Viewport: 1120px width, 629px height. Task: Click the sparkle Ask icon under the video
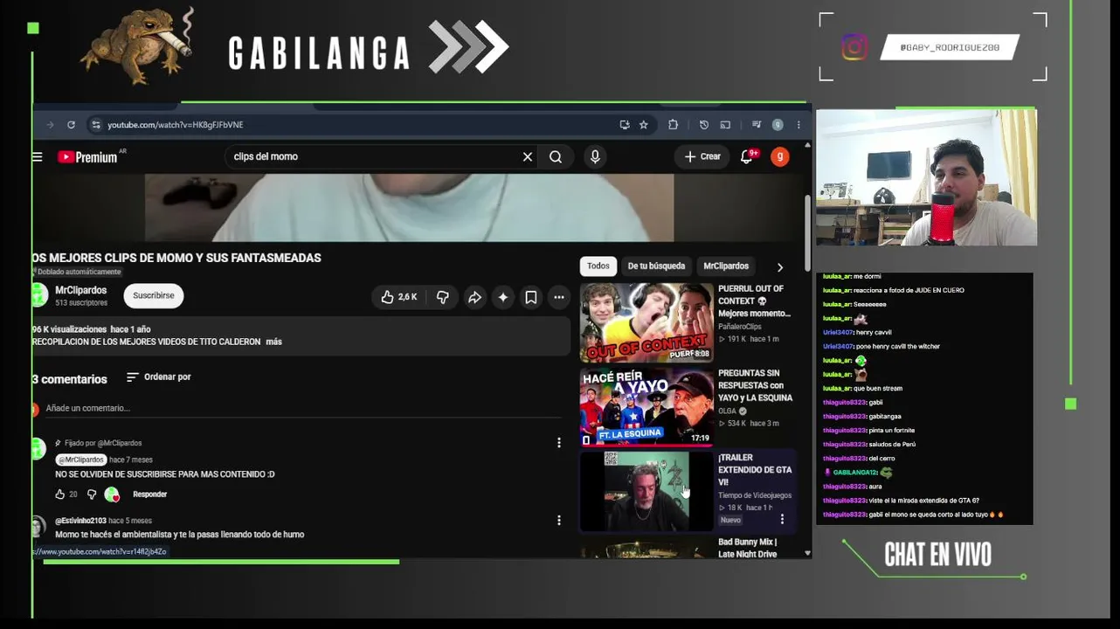coord(503,297)
